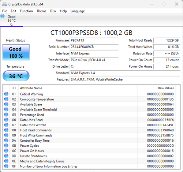The image size is (183, 172).
Task: Select the Power Cycles attribute name
Action: (x=29, y=146)
